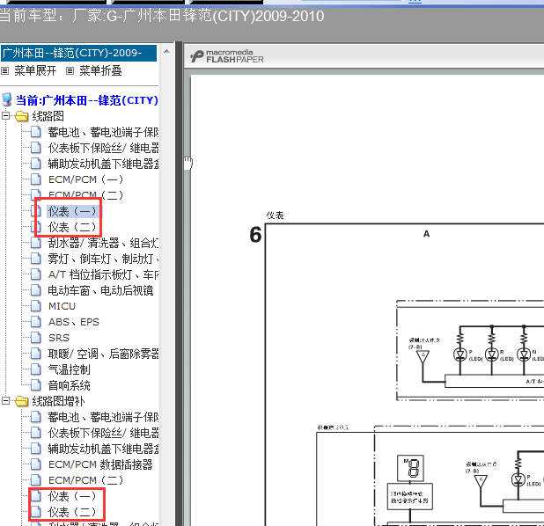Open 辅助发动机盖下继电器盒 under 线路图
The height and width of the screenshot is (526, 544).
tap(103, 164)
